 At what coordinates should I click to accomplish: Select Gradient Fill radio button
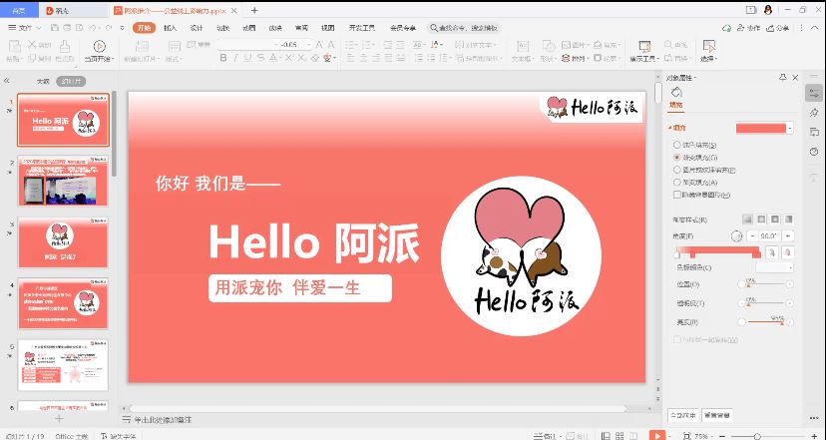tap(677, 157)
